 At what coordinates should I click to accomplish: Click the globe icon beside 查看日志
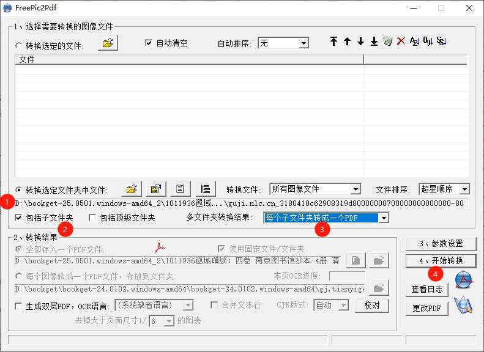[x=463, y=280]
